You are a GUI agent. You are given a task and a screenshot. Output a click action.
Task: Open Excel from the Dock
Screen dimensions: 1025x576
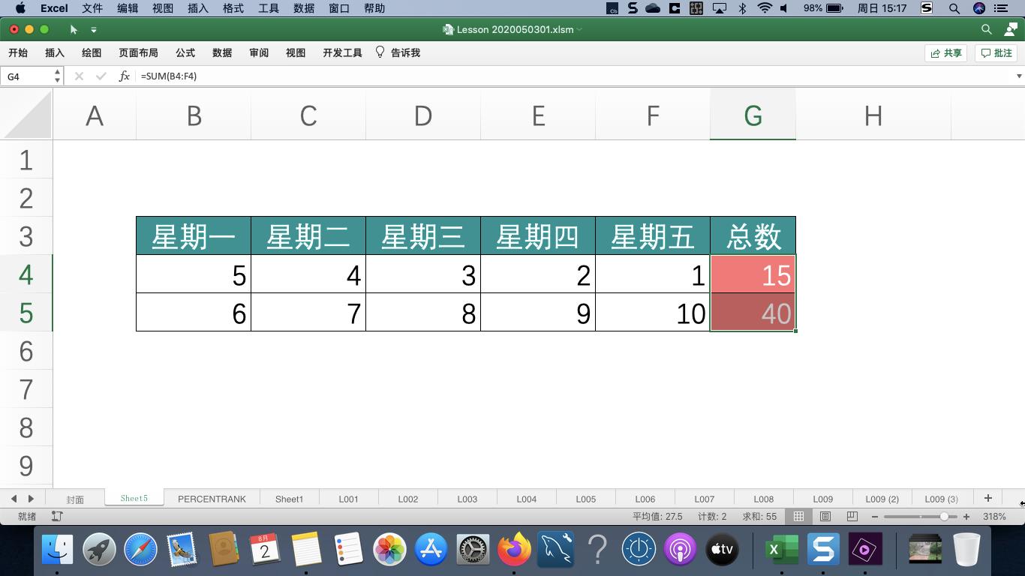point(780,549)
